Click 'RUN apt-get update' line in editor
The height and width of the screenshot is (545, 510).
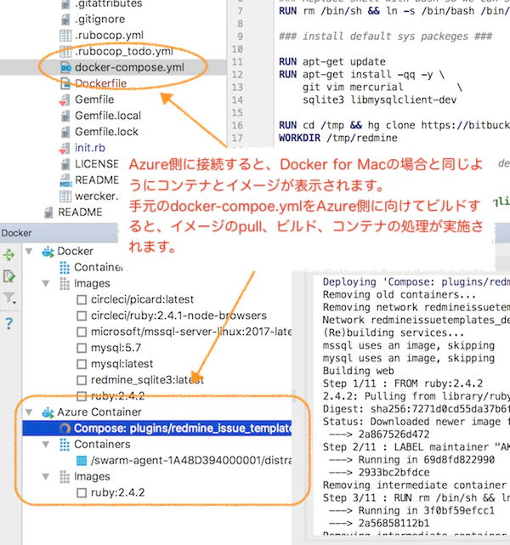(x=332, y=62)
